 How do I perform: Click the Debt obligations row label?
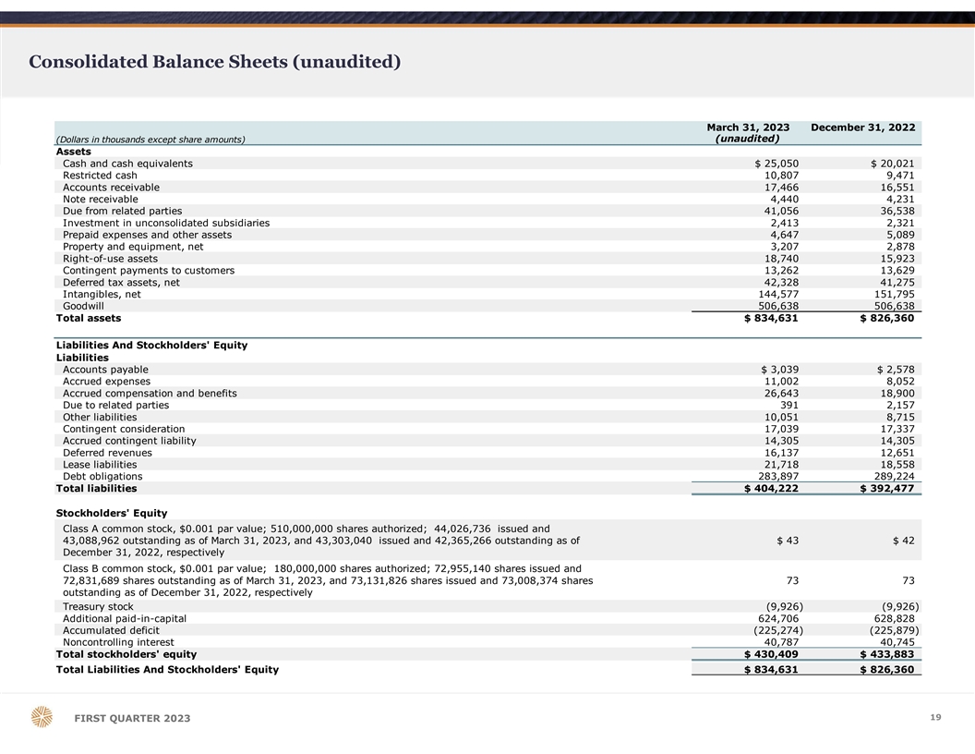pos(102,477)
